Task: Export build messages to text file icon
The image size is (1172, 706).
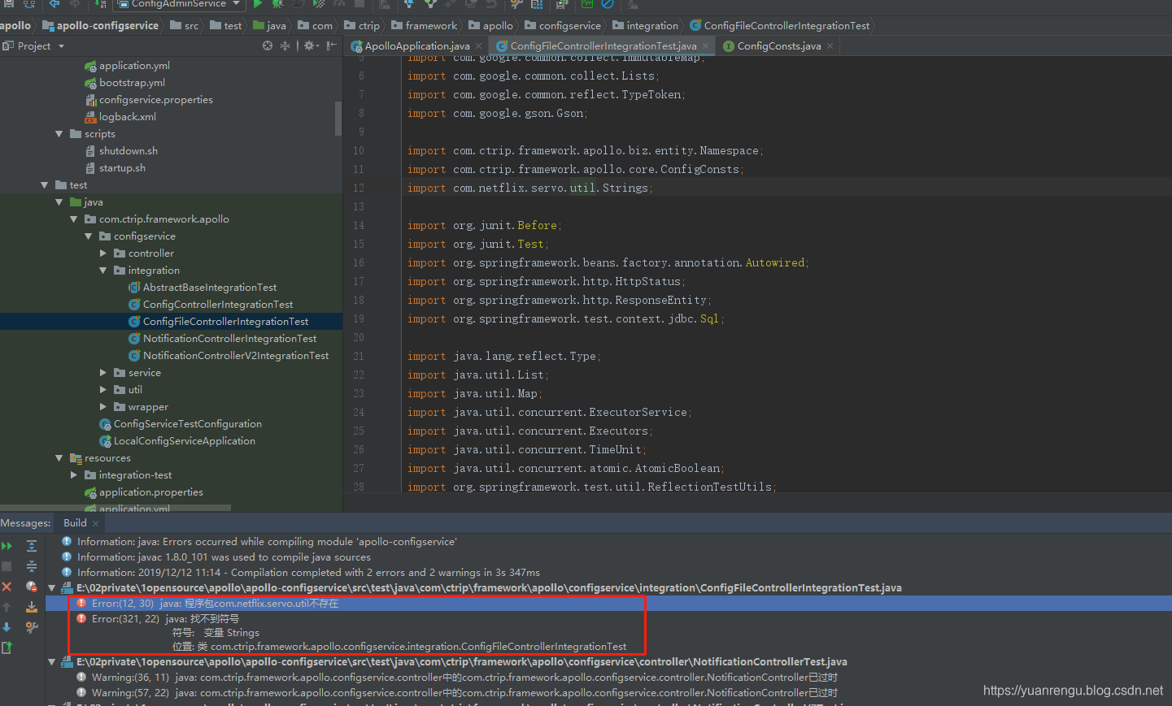Action: click(7, 648)
